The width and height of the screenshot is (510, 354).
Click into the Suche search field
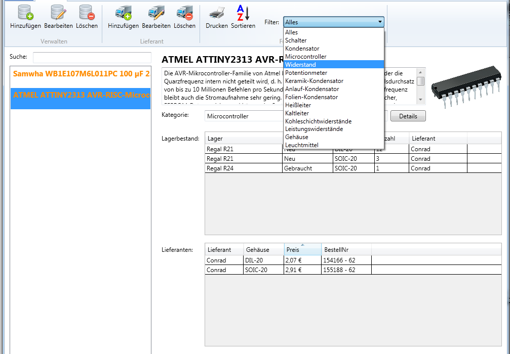coord(92,57)
